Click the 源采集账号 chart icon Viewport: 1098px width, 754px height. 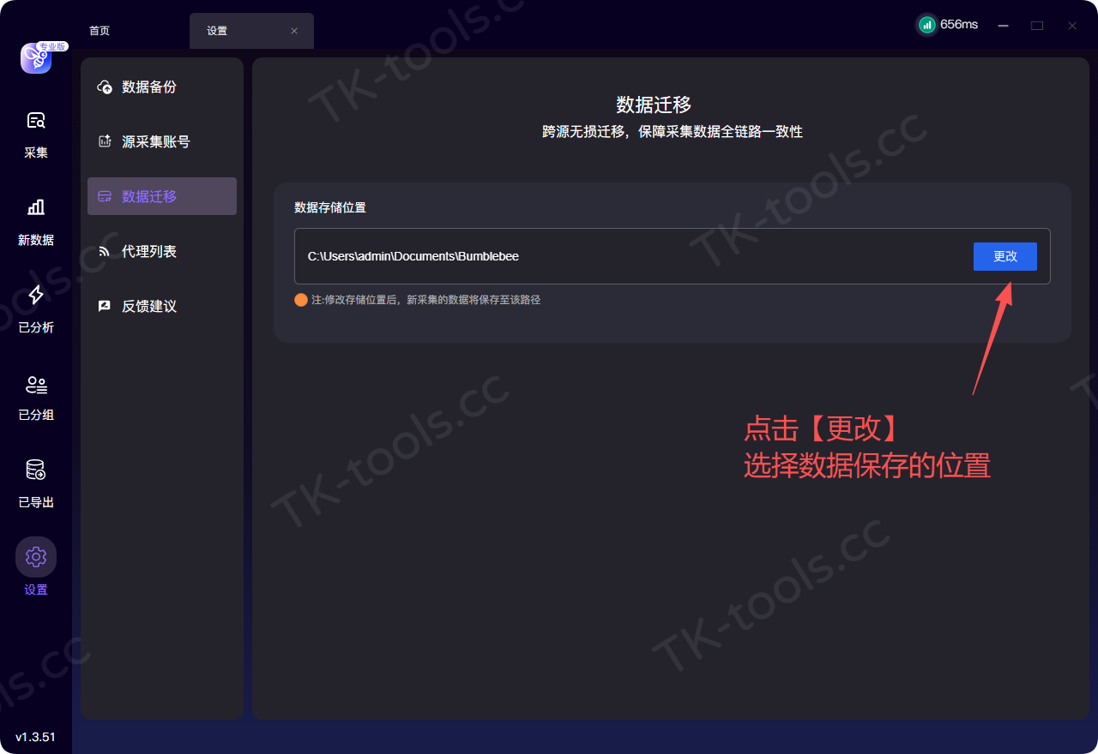105,141
